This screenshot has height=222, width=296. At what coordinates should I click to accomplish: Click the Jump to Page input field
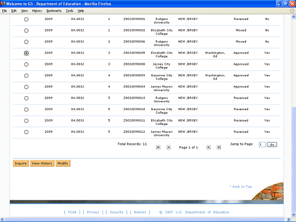tap(262, 145)
